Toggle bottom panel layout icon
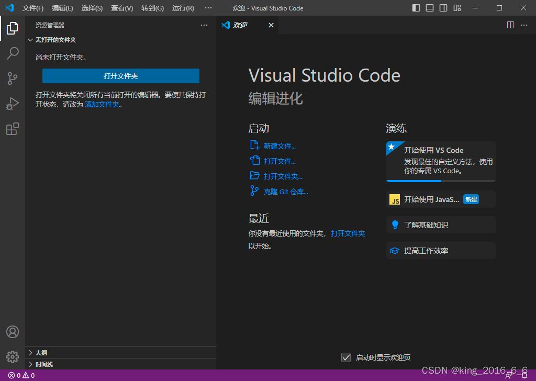536x381 pixels. coord(430,8)
